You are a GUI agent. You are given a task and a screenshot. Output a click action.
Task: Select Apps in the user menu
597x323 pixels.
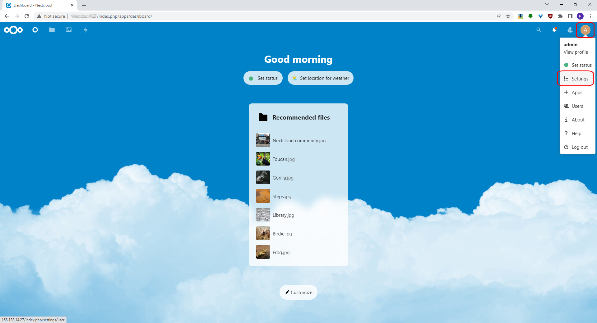pos(577,92)
